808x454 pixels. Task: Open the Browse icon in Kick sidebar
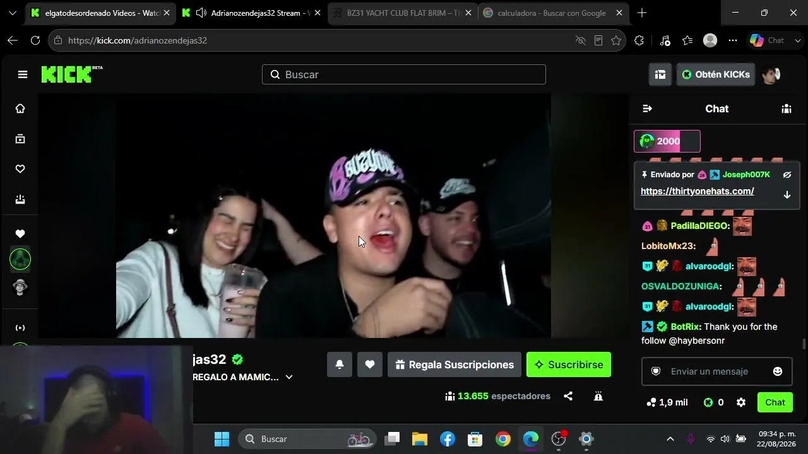pos(20,139)
